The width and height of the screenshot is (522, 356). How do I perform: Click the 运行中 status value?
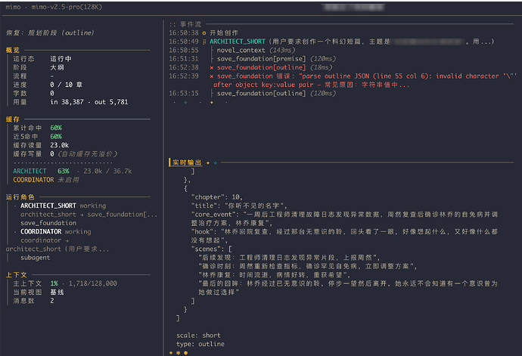point(61,59)
